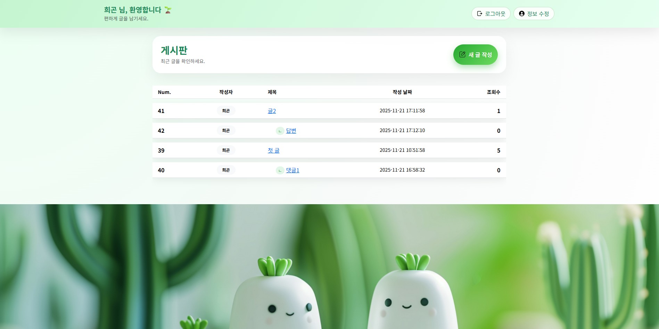Image resolution: width=659 pixels, height=329 pixels.
Task: Click the 작성자 column header
Action: [x=226, y=92]
